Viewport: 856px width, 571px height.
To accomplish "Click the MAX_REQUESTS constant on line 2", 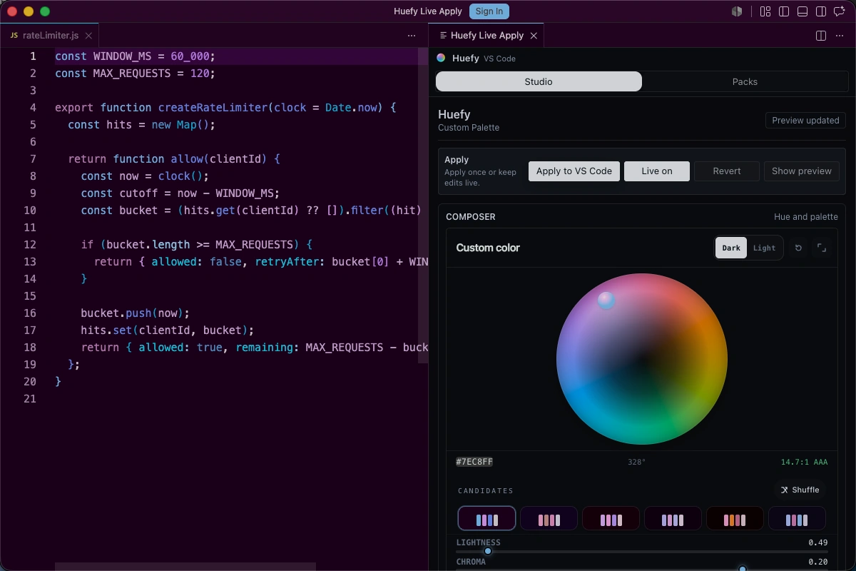I will tap(132, 73).
